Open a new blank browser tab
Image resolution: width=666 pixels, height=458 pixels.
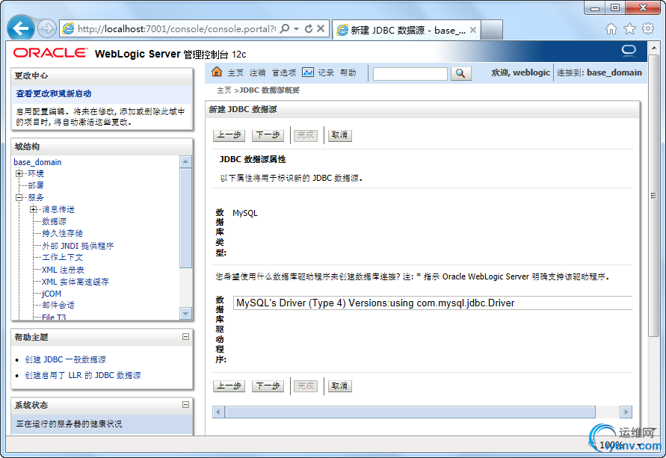pos(492,30)
